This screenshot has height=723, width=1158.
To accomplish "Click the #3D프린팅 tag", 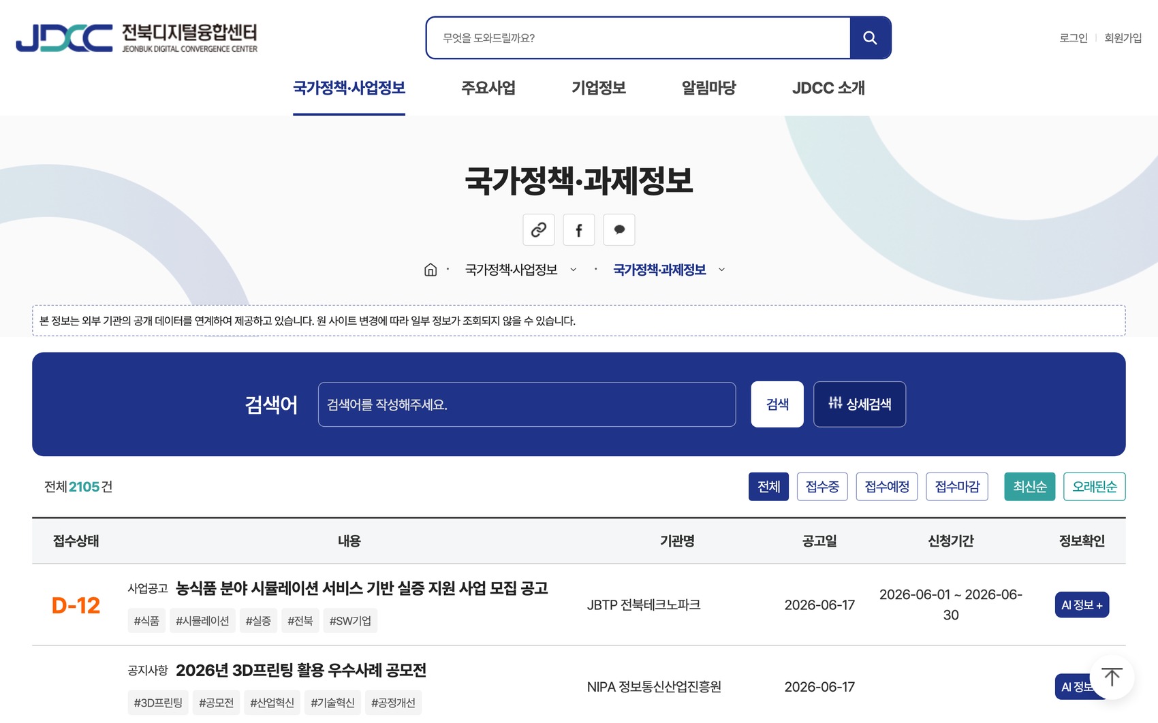I will (x=158, y=703).
